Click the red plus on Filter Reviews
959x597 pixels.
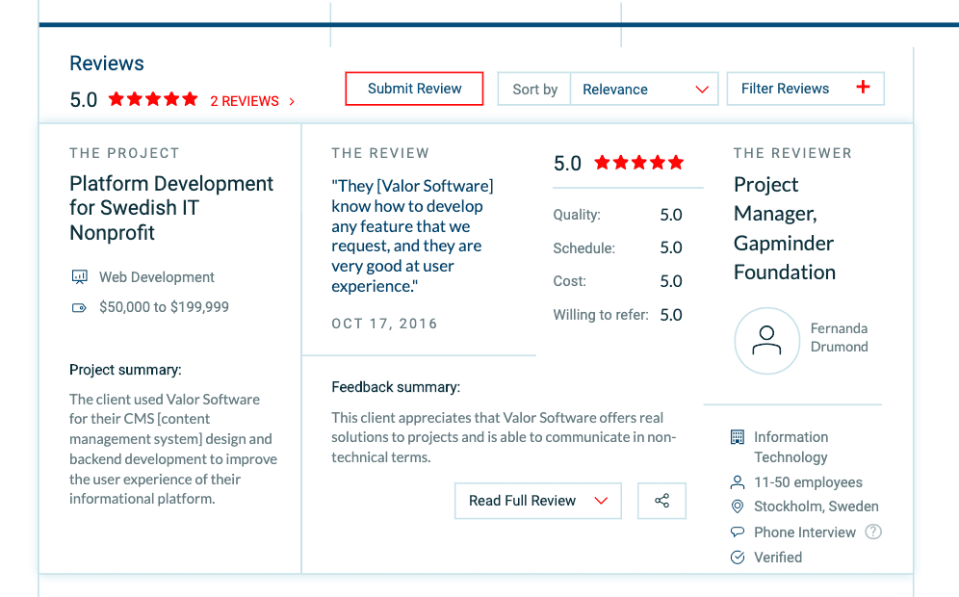[x=863, y=88]
